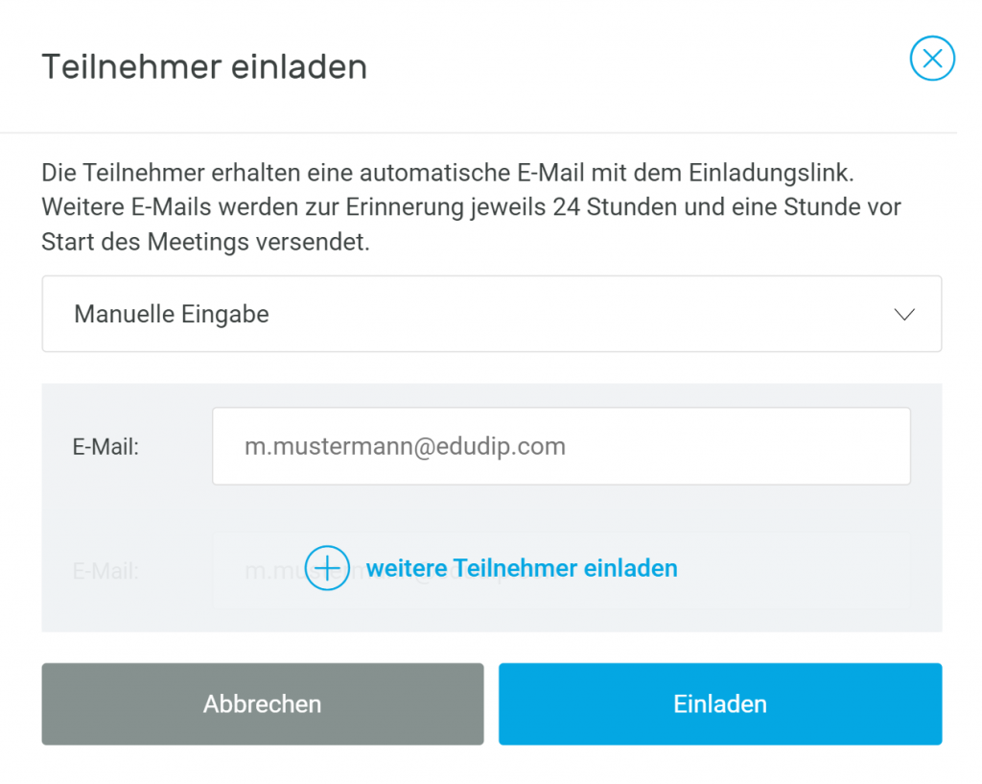The image size is (982, 784).
Task: Select the Manuelle Eingabe text in combo box
Action: (x=172, y=314)
